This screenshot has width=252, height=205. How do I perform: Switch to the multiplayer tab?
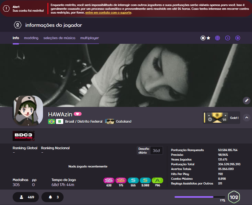[x=89, y=38]
